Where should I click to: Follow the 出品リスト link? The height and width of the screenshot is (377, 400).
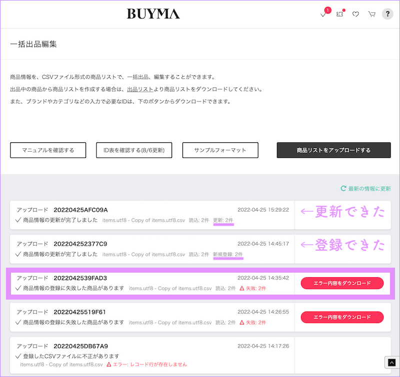[x=139, y=89]
